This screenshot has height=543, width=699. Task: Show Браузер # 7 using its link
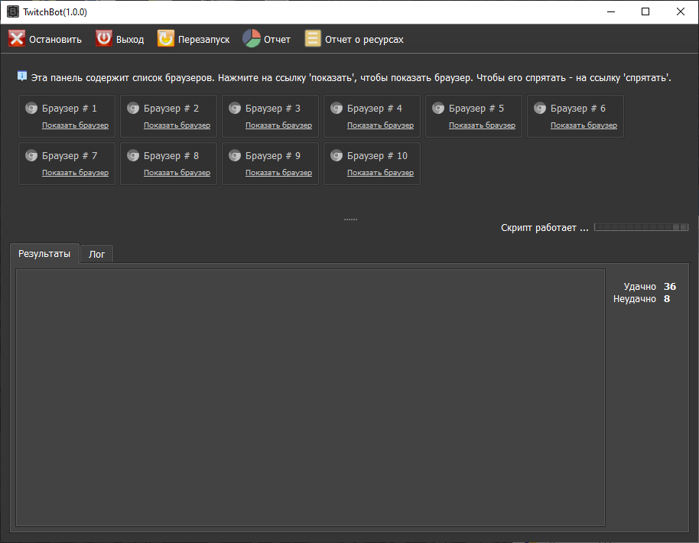tap(75, 173)
